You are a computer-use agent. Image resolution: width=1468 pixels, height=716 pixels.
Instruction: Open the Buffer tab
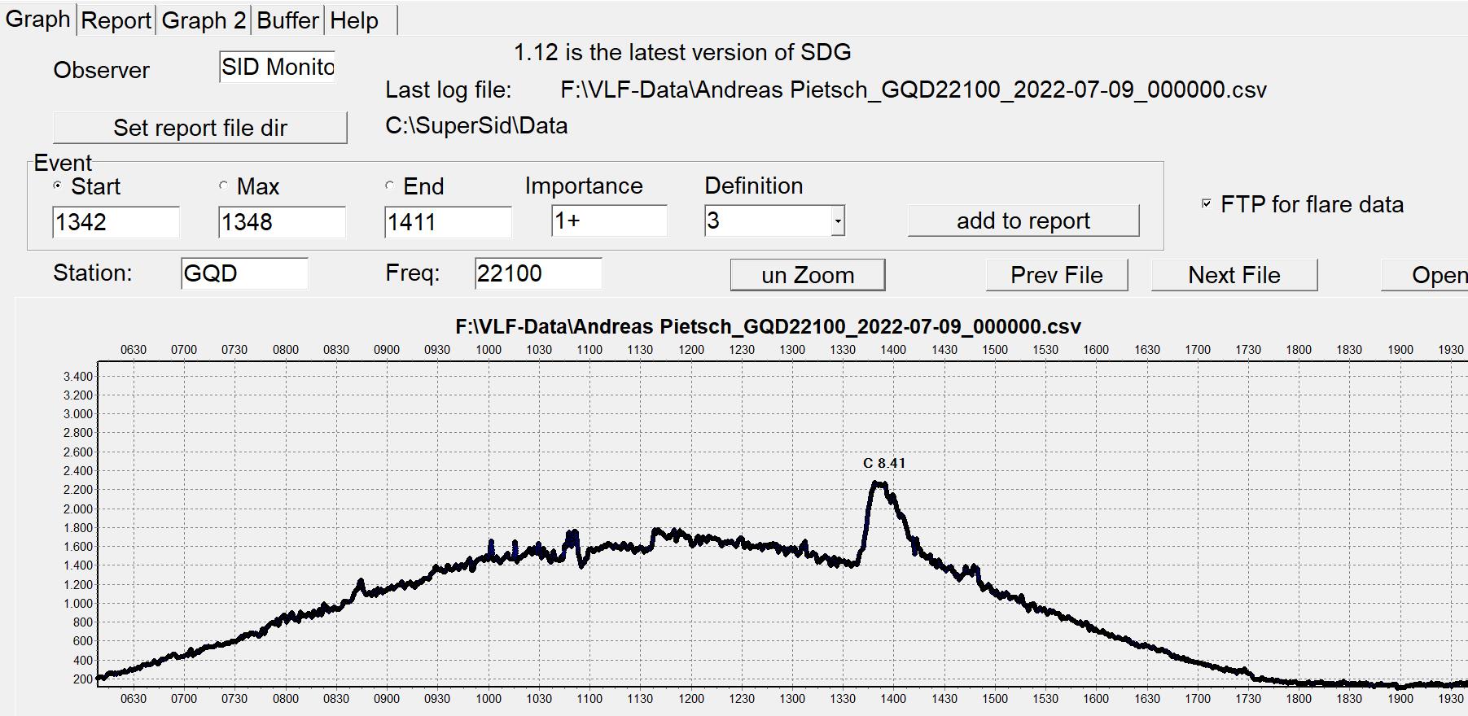[287, 20]
